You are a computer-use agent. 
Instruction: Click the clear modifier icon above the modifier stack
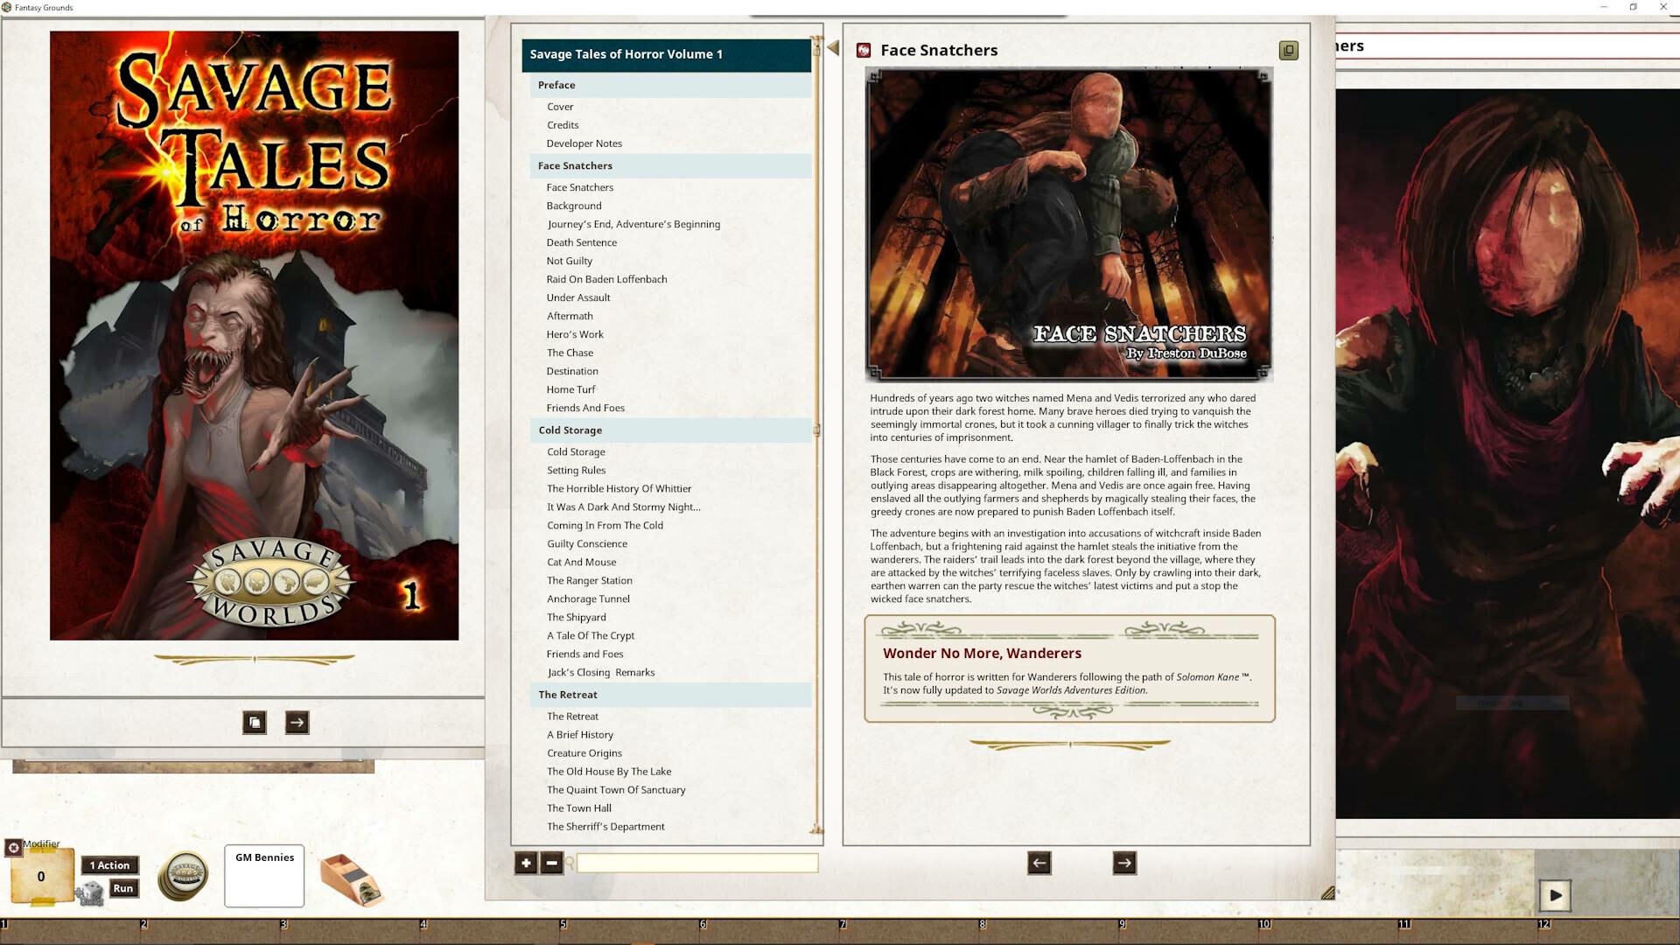[x=12, y=847]
